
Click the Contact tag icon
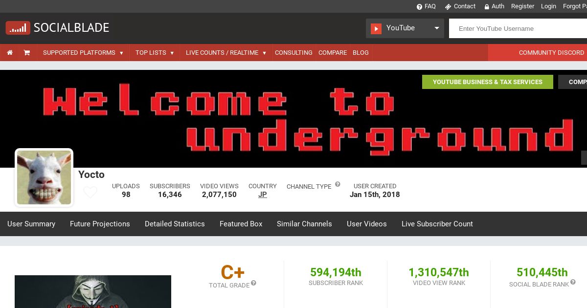tap(448, 7)
